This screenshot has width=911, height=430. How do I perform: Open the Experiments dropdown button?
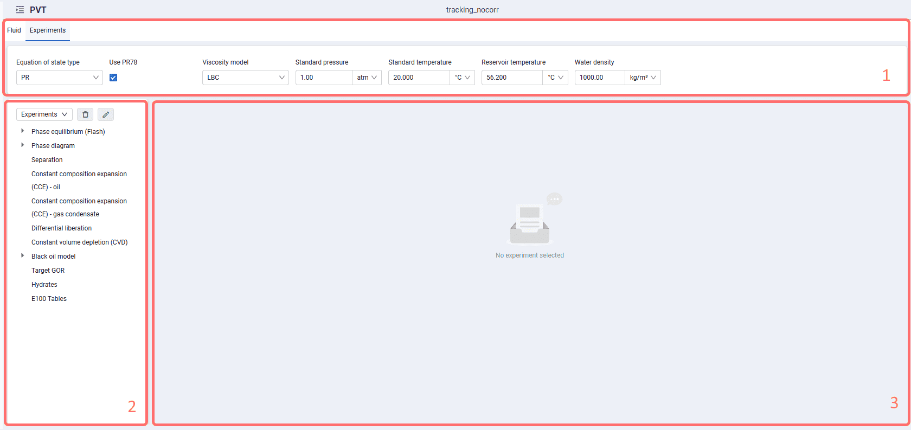point(44,114)
